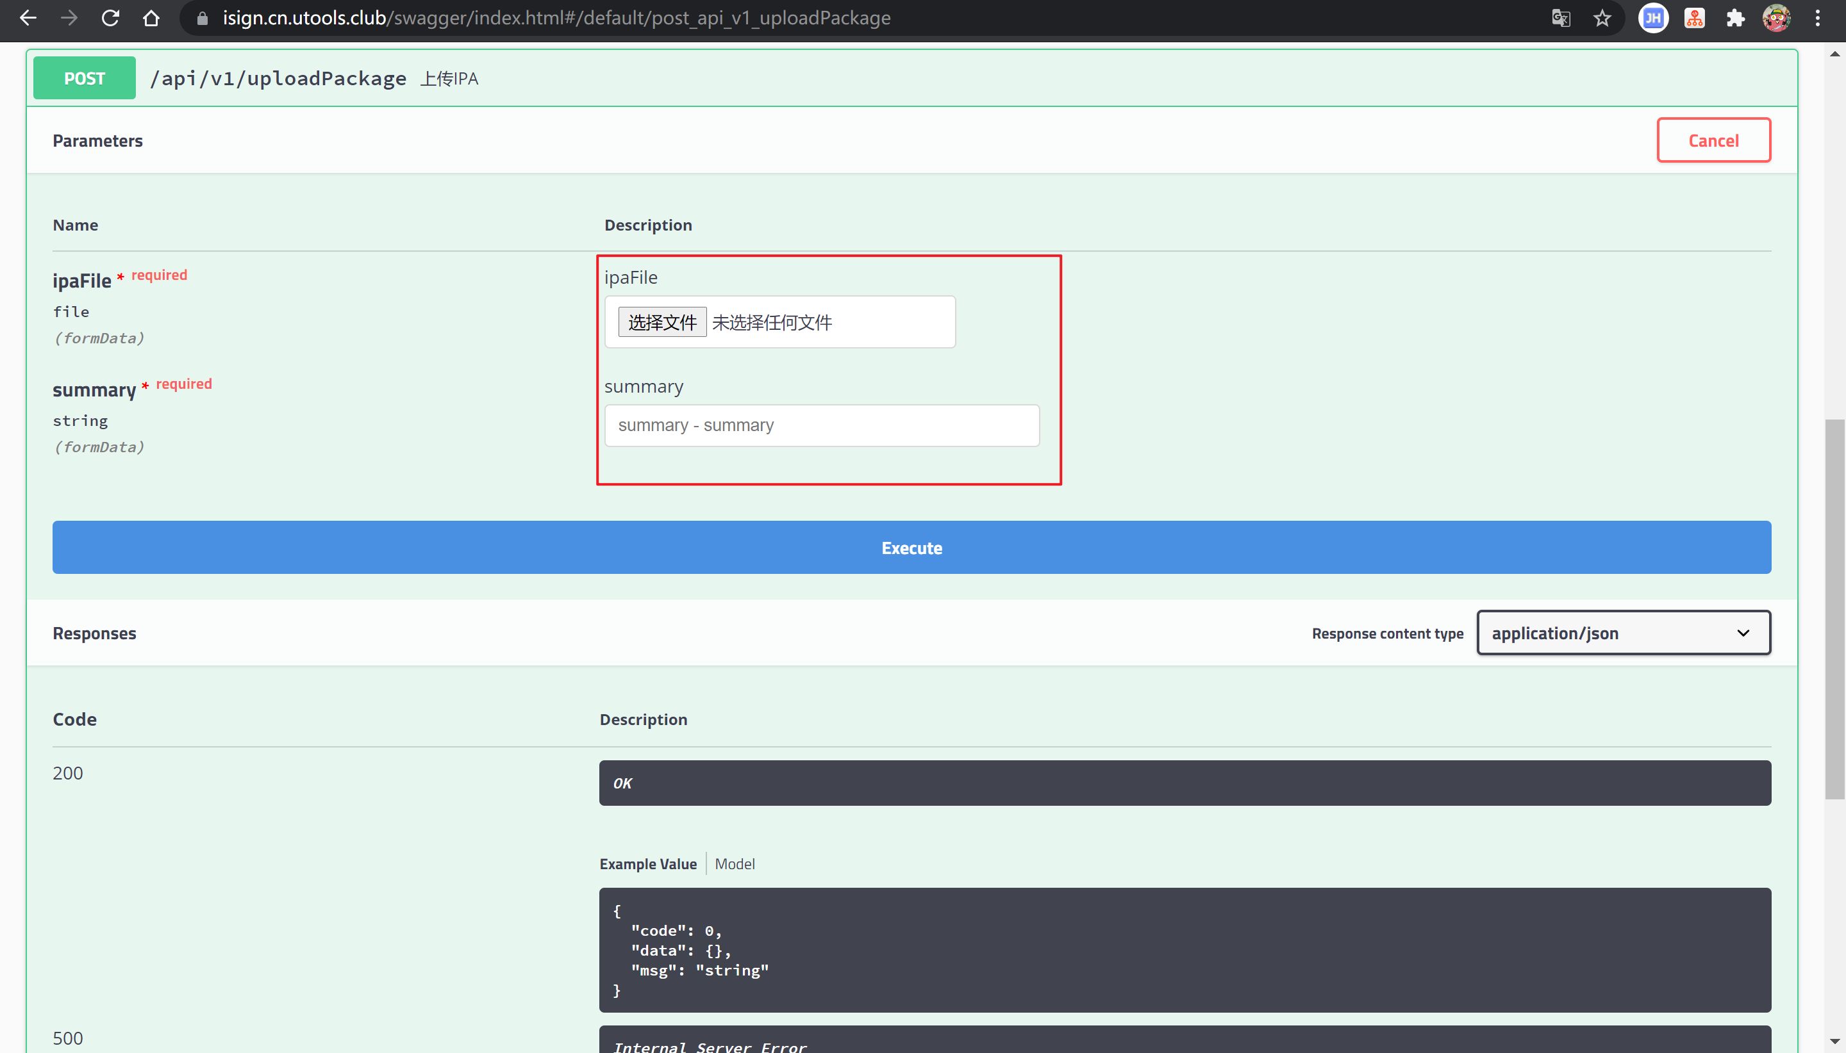
Task: Click the vertical scrollbar thumb
Action: click(1834, 609)
